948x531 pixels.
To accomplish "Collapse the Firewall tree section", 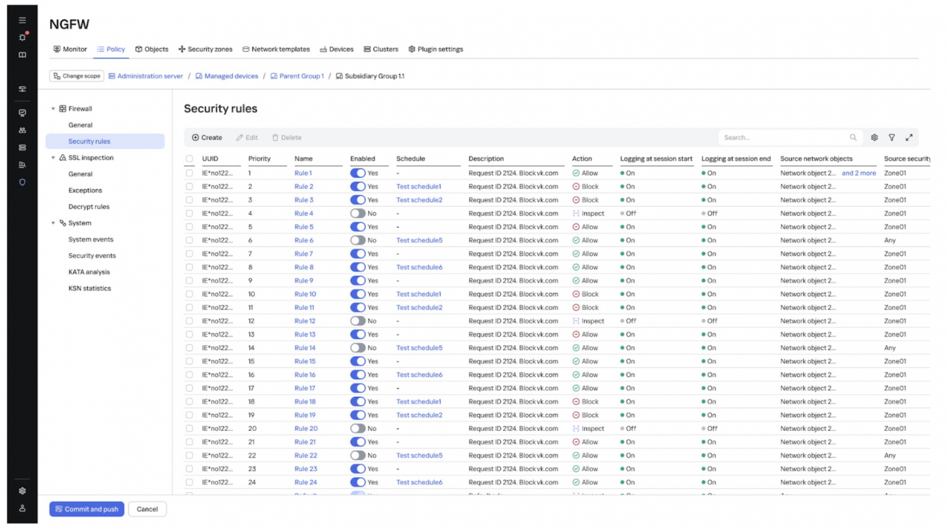I will [x=53, y=109].
